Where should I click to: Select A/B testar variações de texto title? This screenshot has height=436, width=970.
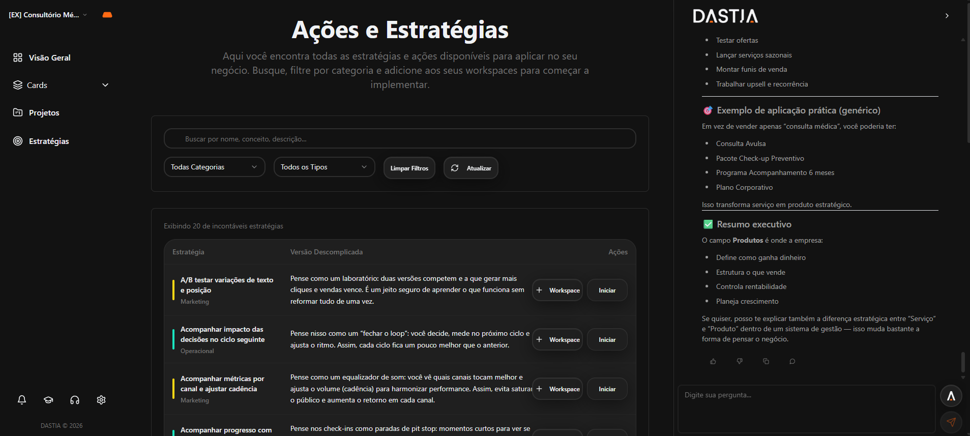[x=227, y=285]
